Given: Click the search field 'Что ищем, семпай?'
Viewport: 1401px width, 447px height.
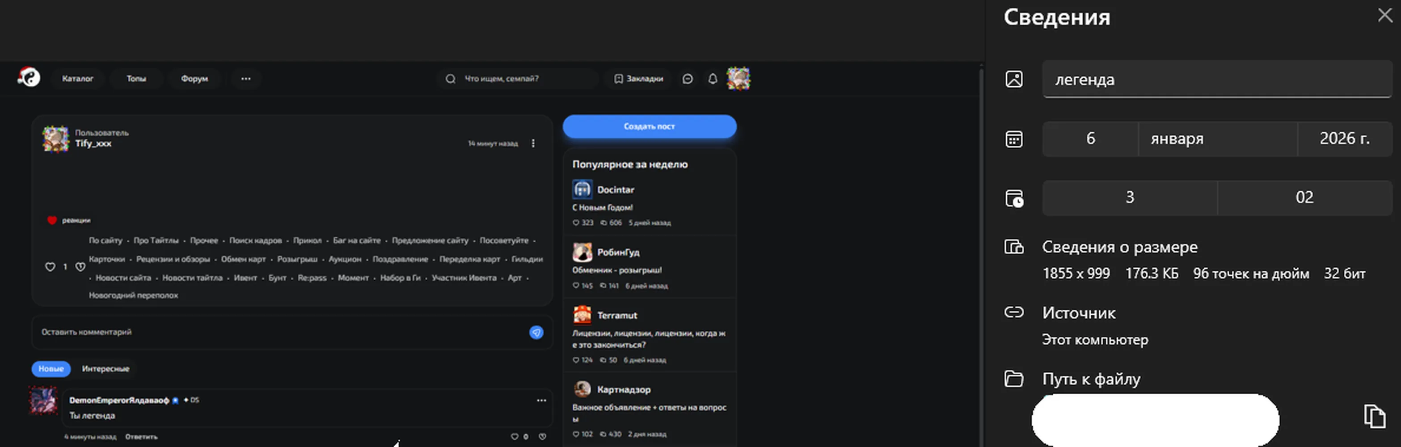Looking at the screenshot, I should (517, 79).
